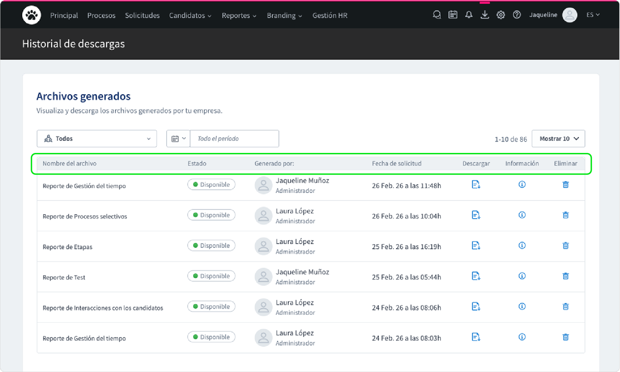This screenshot has height=372, width=620.
Task: Open the Reportes menu
Action: click(x=239, y=15)
